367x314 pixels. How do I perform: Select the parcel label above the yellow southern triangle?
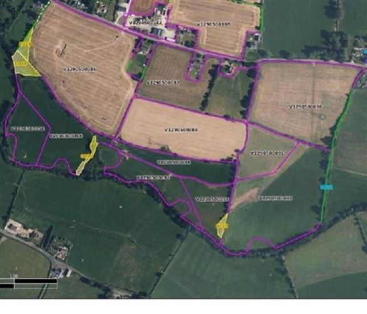(x=212, y=199)
